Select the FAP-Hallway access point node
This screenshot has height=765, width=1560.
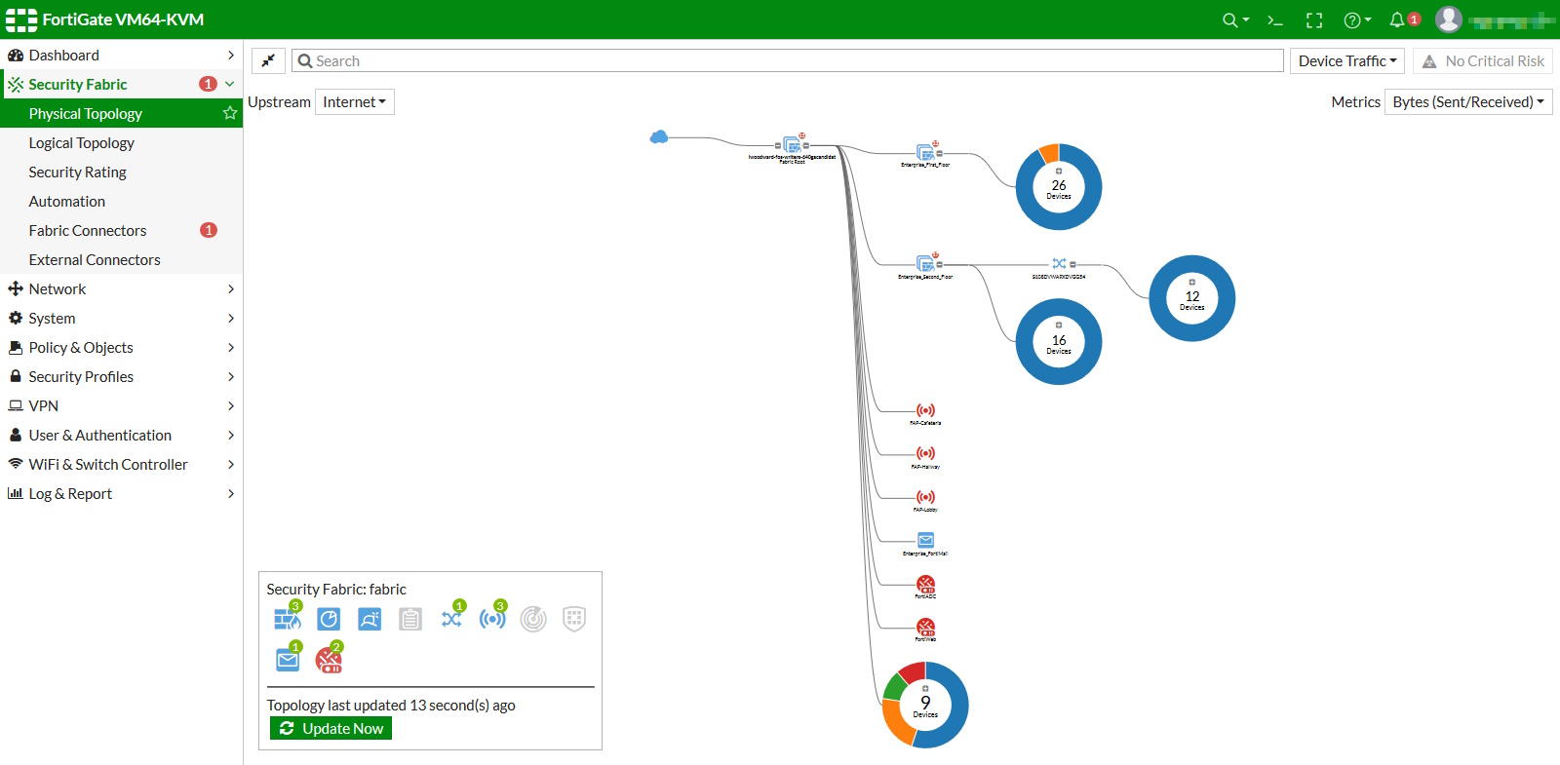coord(925,453)
